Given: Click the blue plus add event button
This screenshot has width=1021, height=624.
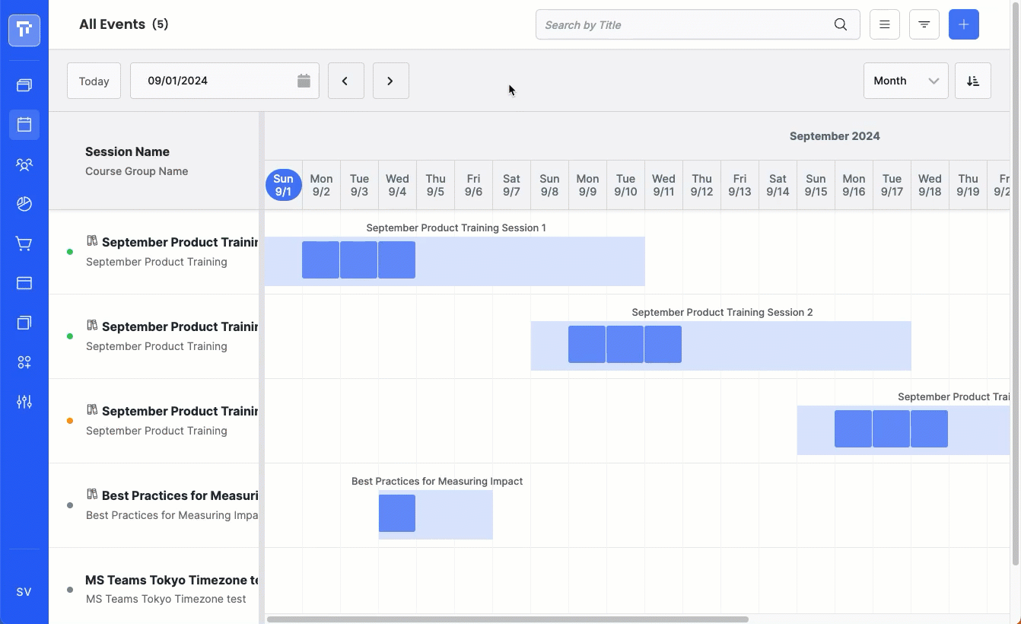Looking at the screenshot, I should tap(964, 24).
